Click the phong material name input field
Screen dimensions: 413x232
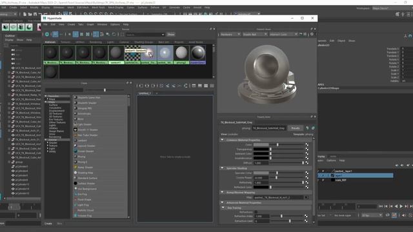point(269,128)
